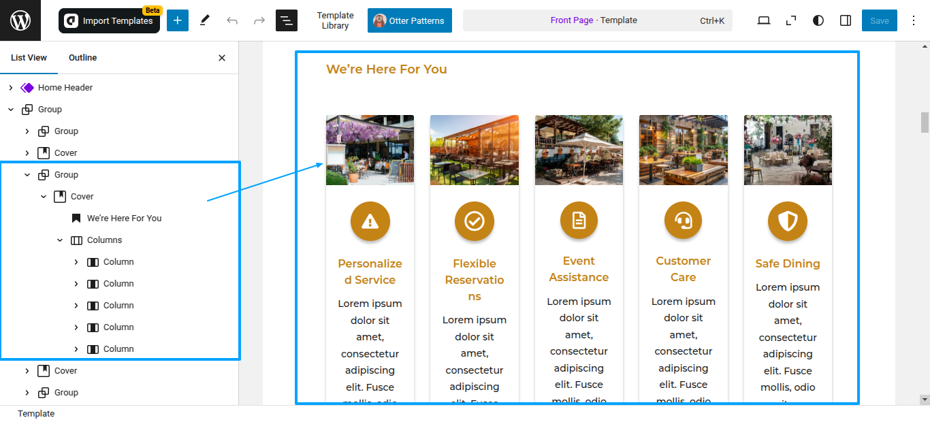Open Import Templates Beta button
930x422 pixels.
(x=109, y=20)
